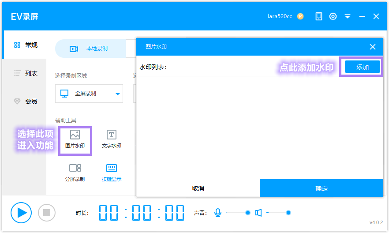
Task: Mute the microphone icon
Action: click(217, 213)
